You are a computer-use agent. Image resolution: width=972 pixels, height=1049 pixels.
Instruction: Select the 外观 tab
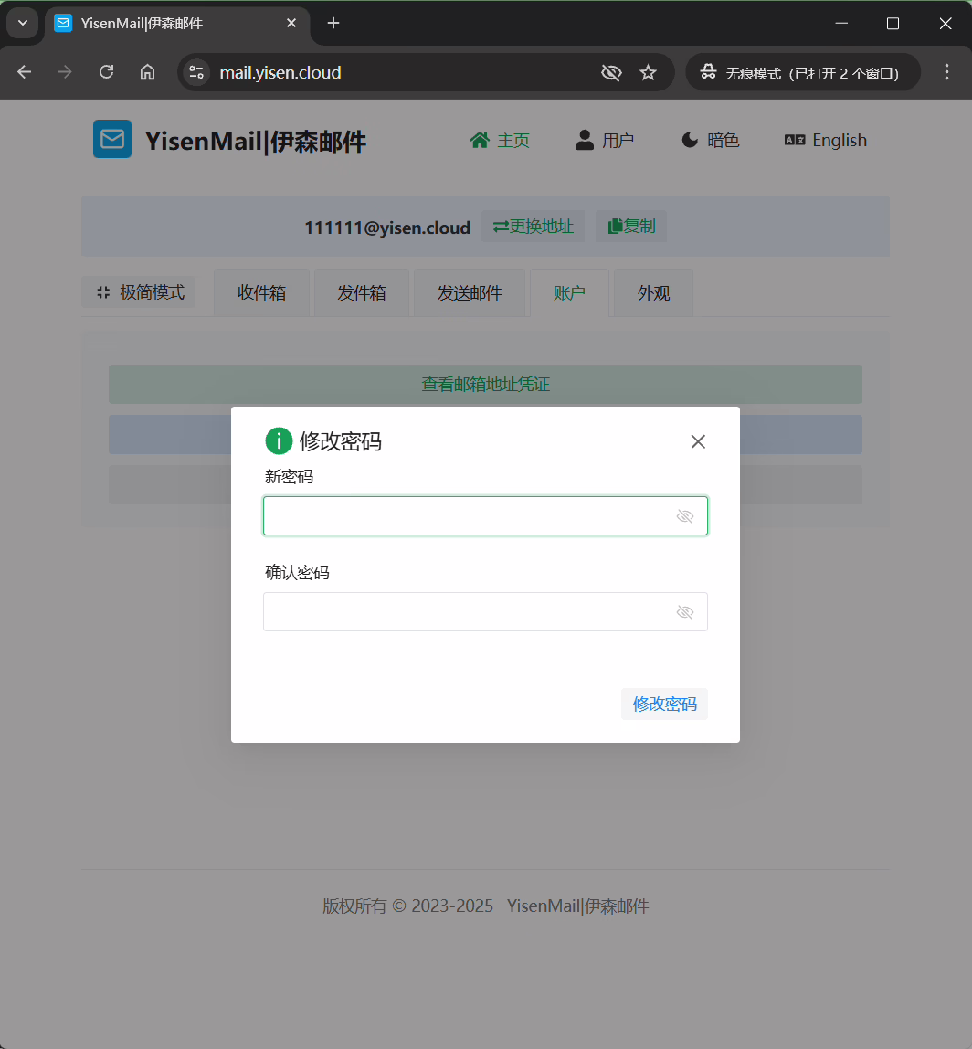click(x=651, y=292)
